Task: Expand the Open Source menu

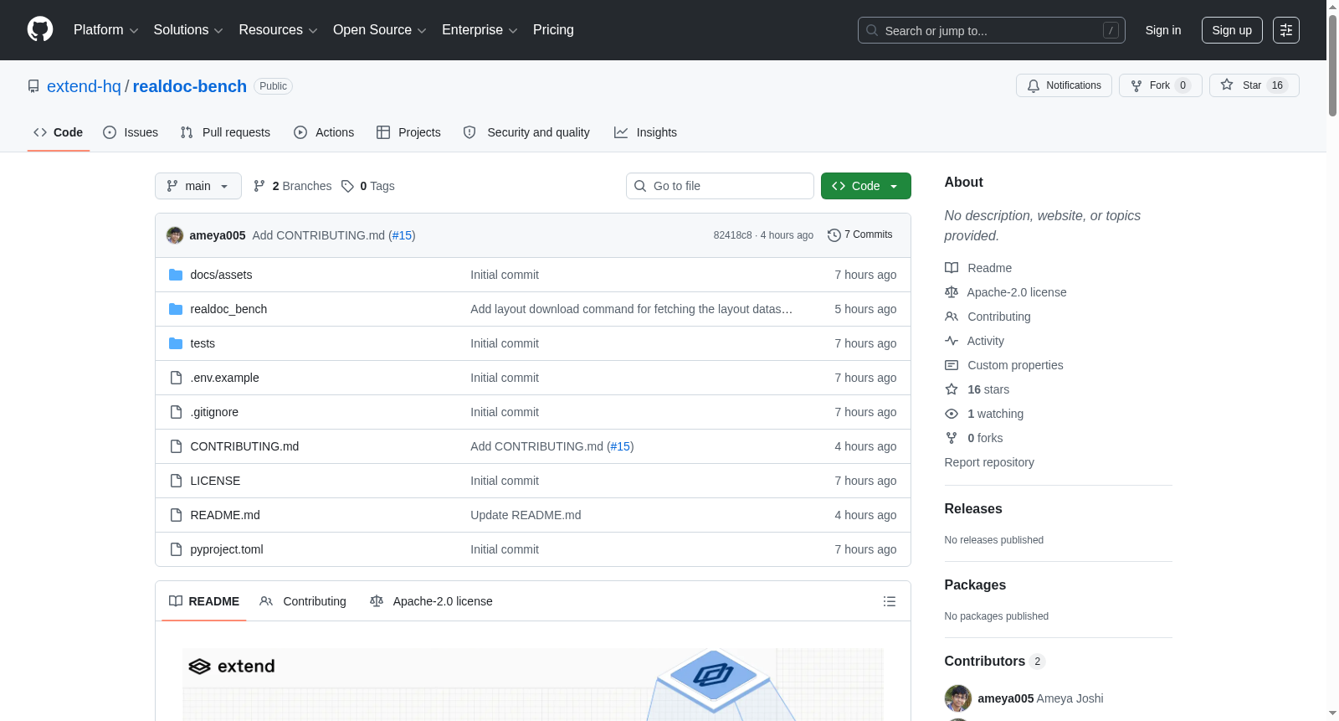Action: pos(380,30)
